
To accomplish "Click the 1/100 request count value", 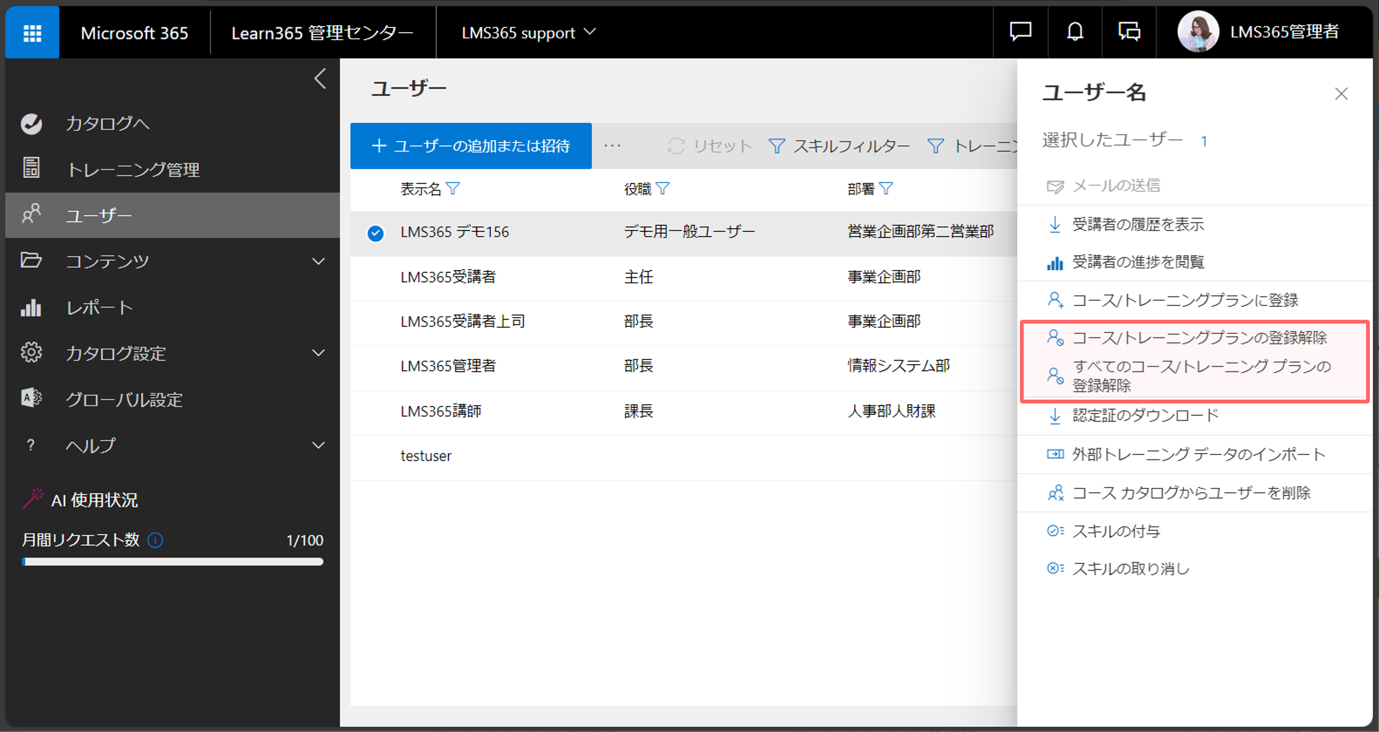I will [x=305, y=540].
